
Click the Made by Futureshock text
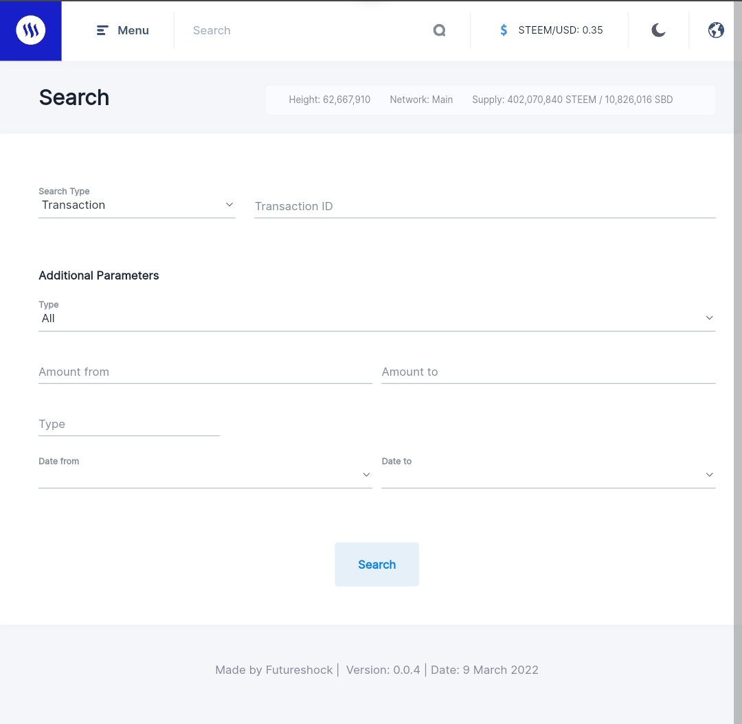click(273, 670)
